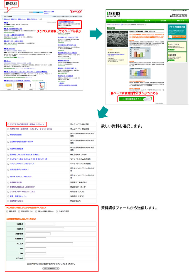Click the HOME breadcrumb link
The height and width of the screenshot is (272, 189).
[x=108, y=25]
